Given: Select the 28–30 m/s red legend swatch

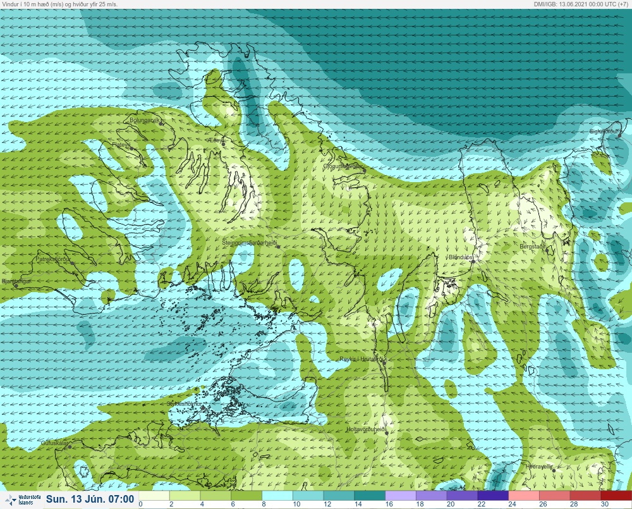Looking at the screenshot, I should pyautogui.click(x=586, y=496).
